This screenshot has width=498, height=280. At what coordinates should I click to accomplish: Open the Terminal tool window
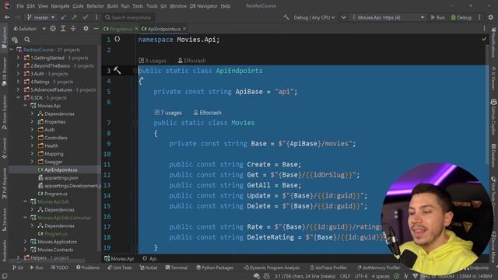(x=177, y=268)
